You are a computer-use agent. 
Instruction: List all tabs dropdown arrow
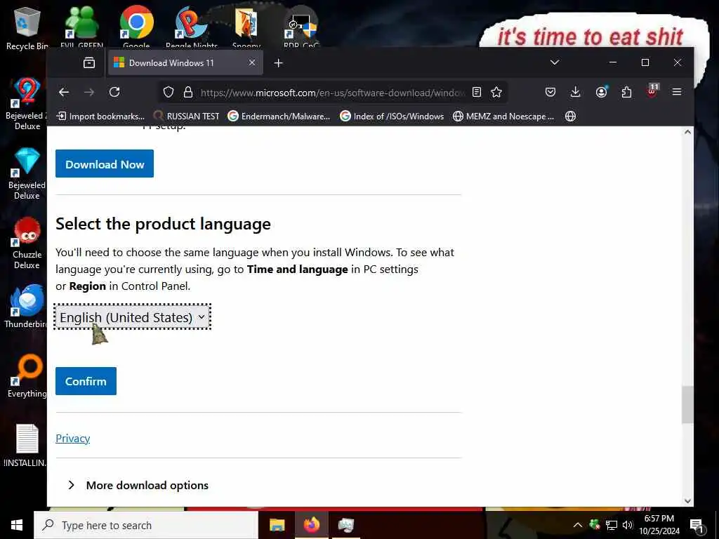(x=555, y=62)
